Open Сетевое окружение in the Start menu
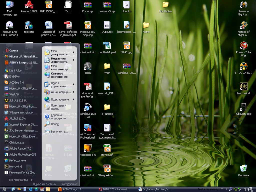The image size is (256, 192). [x=56, y=75]
